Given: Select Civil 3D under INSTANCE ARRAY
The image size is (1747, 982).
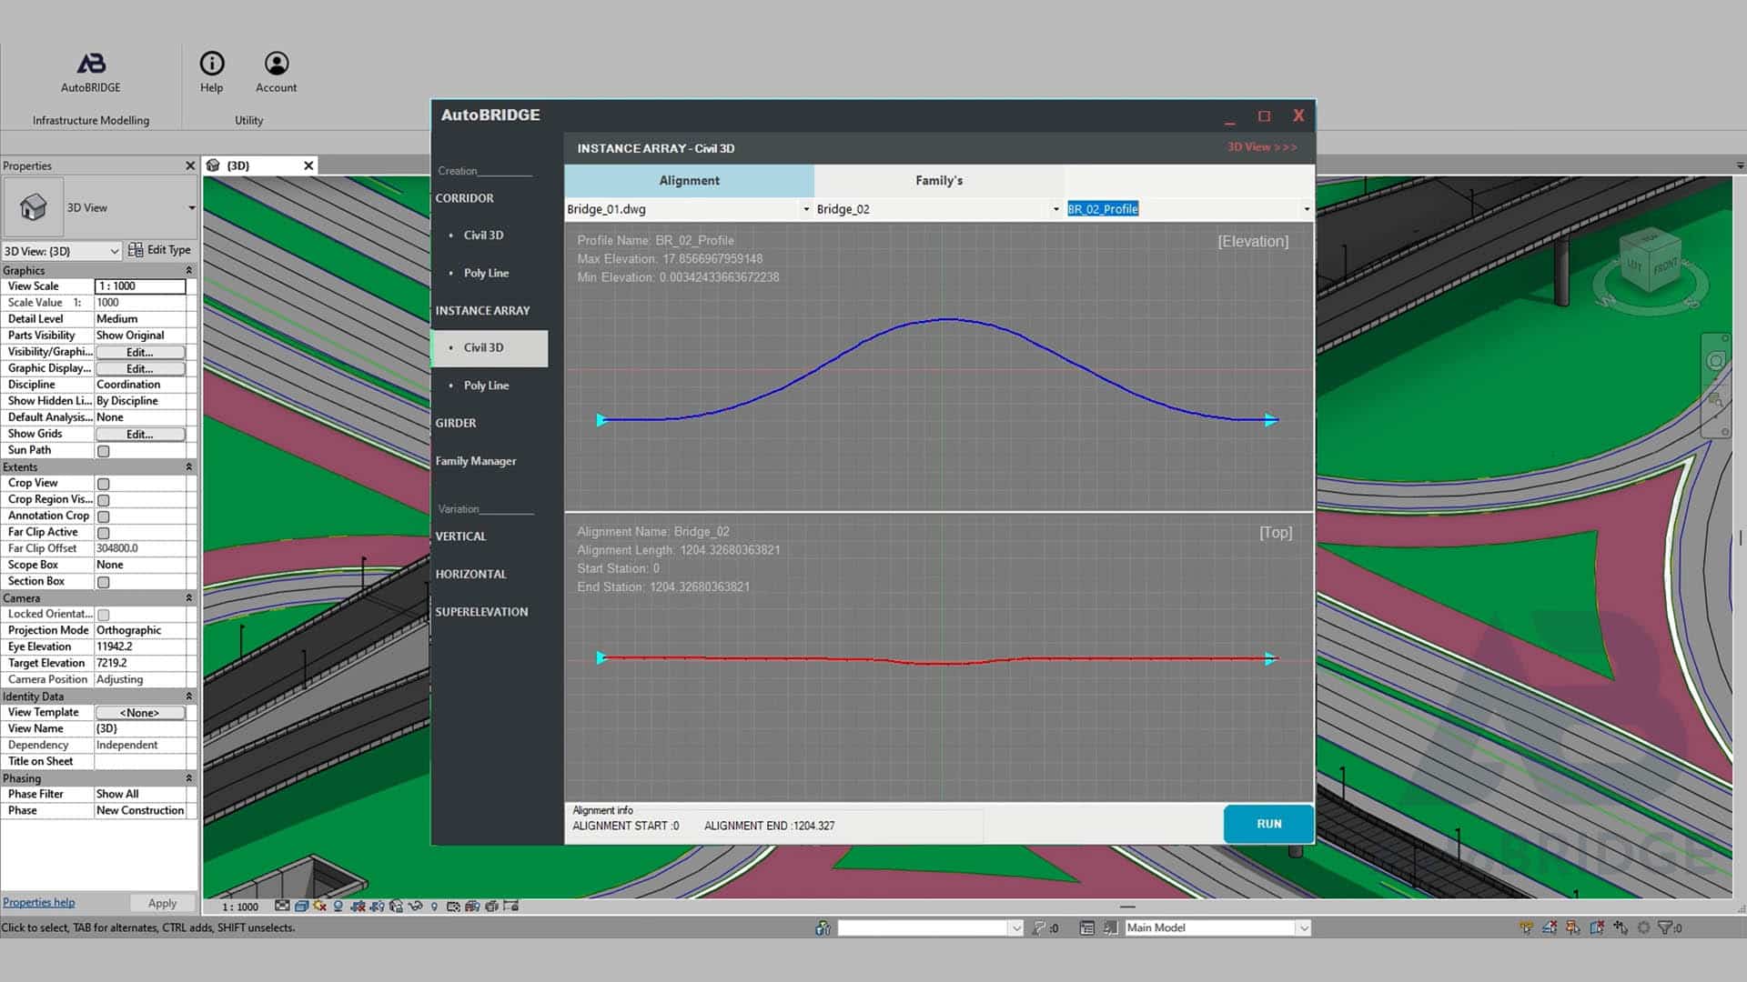Looking at the screenshot, I should pyautogui.click(x=489, y=348).
